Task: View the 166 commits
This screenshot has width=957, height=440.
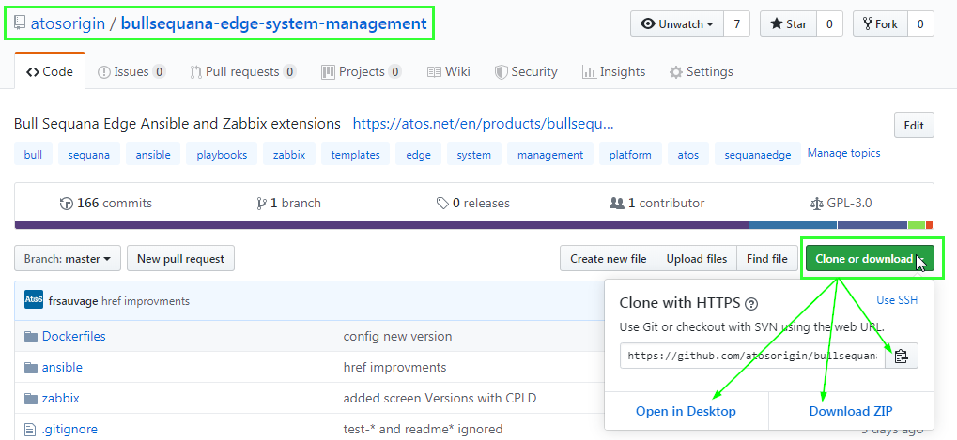Action: [x=106, y=203]
